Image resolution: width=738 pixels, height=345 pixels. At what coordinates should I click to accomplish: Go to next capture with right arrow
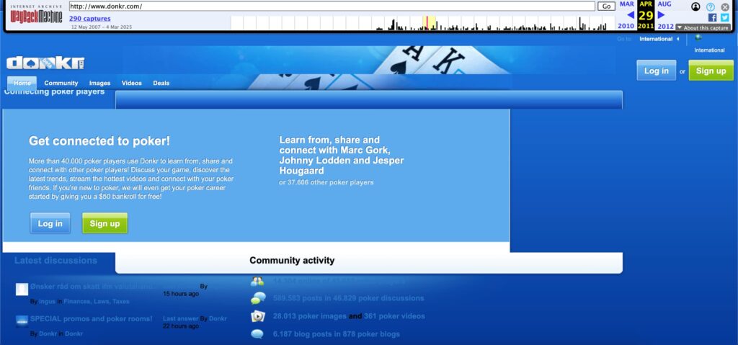[661, 15]
